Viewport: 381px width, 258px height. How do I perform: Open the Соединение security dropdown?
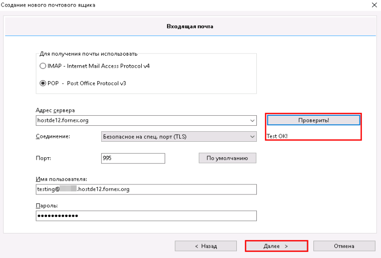pyautogui.click(x=179, y=137)
